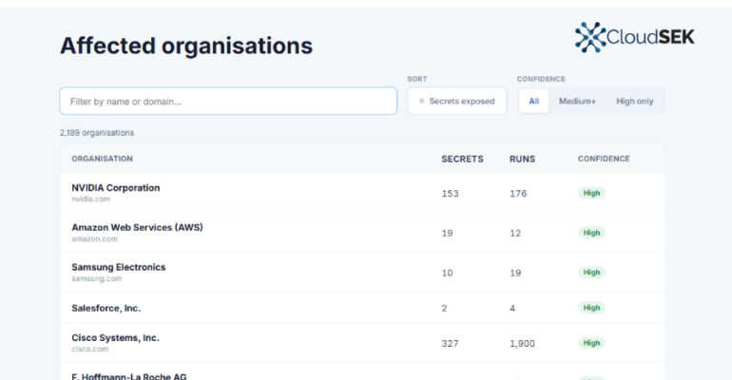Click the SECRETS column header
This screenshot has width=732, height=380.
point(462,159)
